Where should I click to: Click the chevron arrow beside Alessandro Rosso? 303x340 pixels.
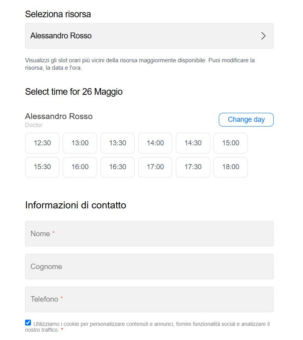[263, 36]
